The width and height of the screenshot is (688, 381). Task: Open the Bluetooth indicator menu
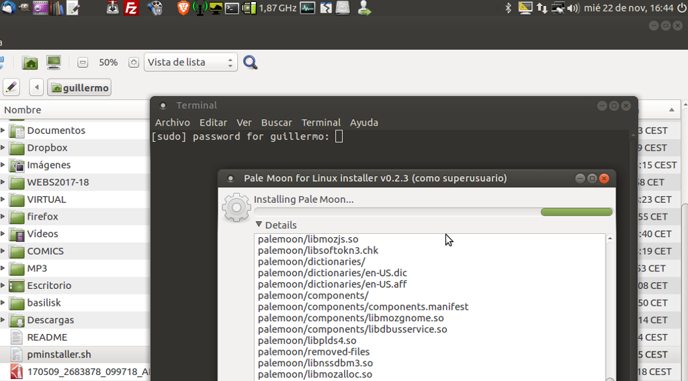click(508, 8)
